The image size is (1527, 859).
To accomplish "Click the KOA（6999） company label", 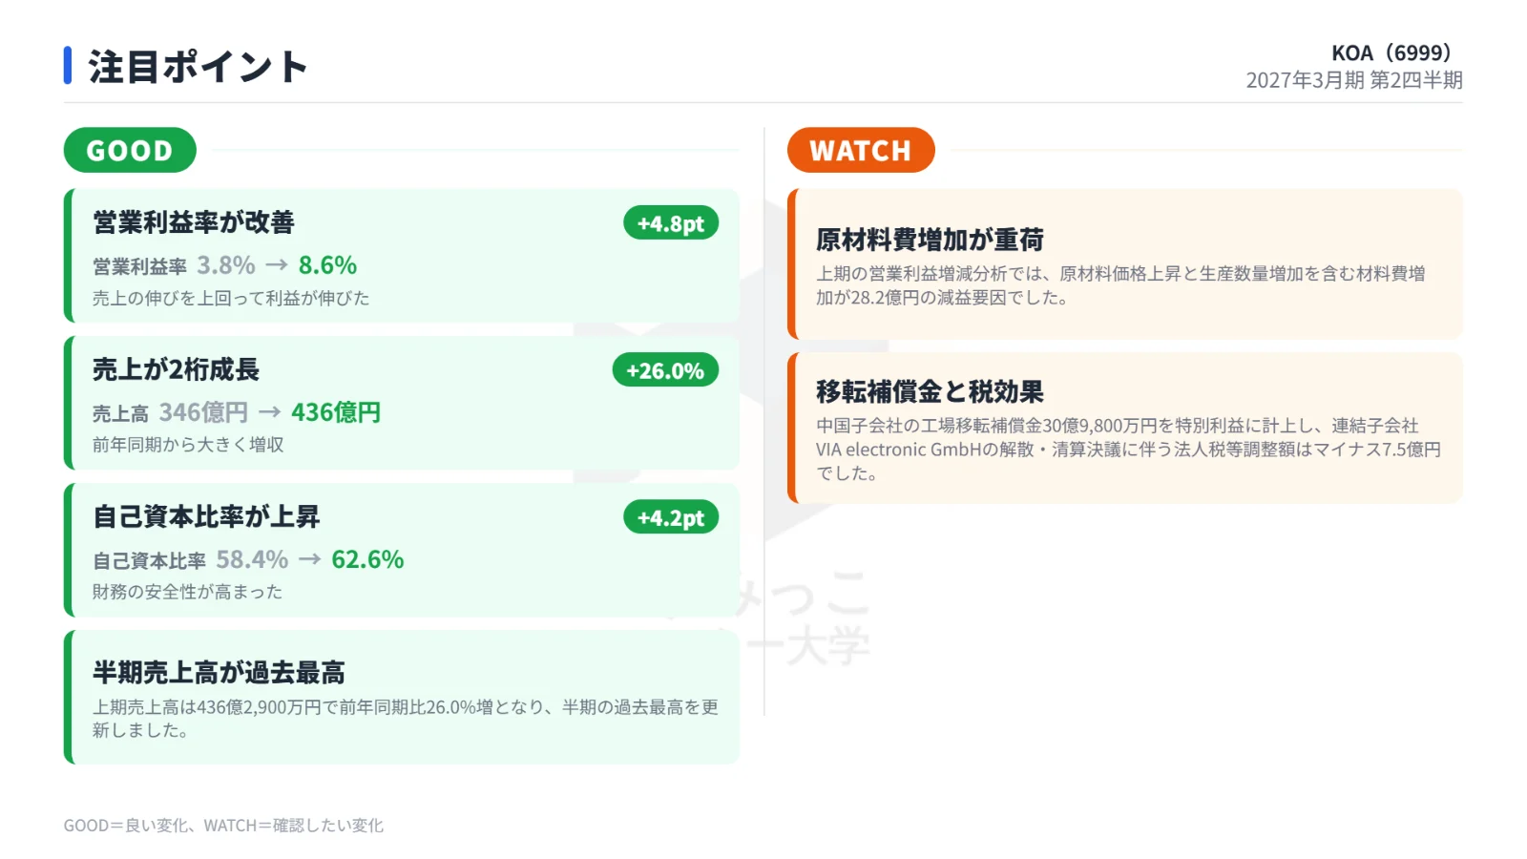I will [x=1391, y=52].
